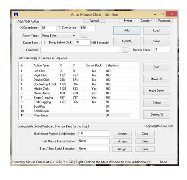Click the Delete All button
187x180 pixels.
click(x=156, y=115)
